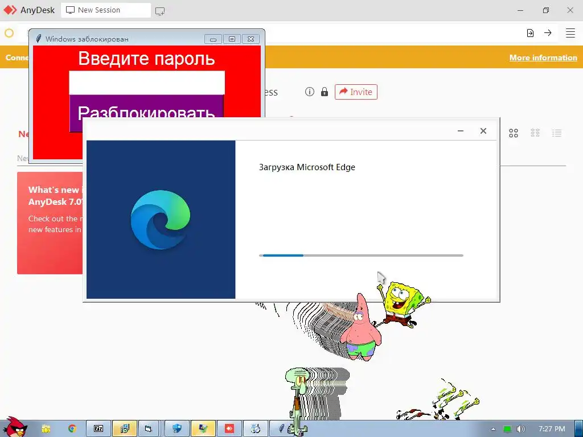The height and width of the screenshot is (437, 583).
Task: Select the New Session tab
Action: pos(105,10)
